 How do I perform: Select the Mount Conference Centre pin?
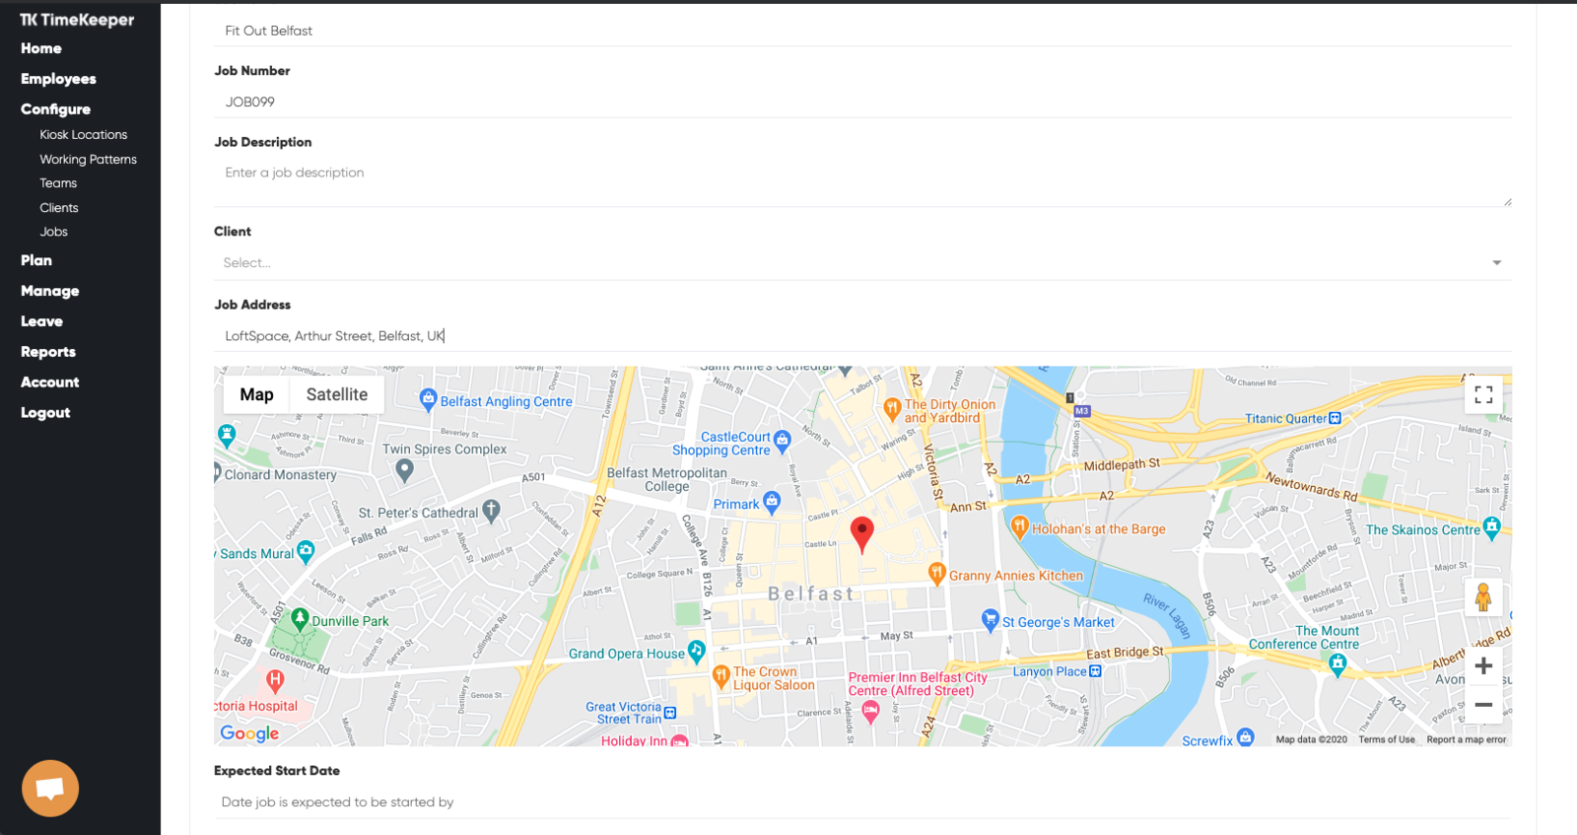[1337, 665]
